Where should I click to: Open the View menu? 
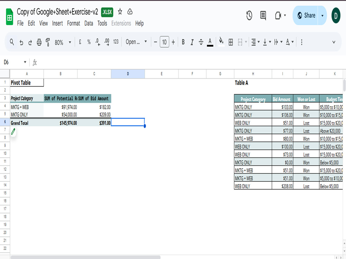click(44, 23)
